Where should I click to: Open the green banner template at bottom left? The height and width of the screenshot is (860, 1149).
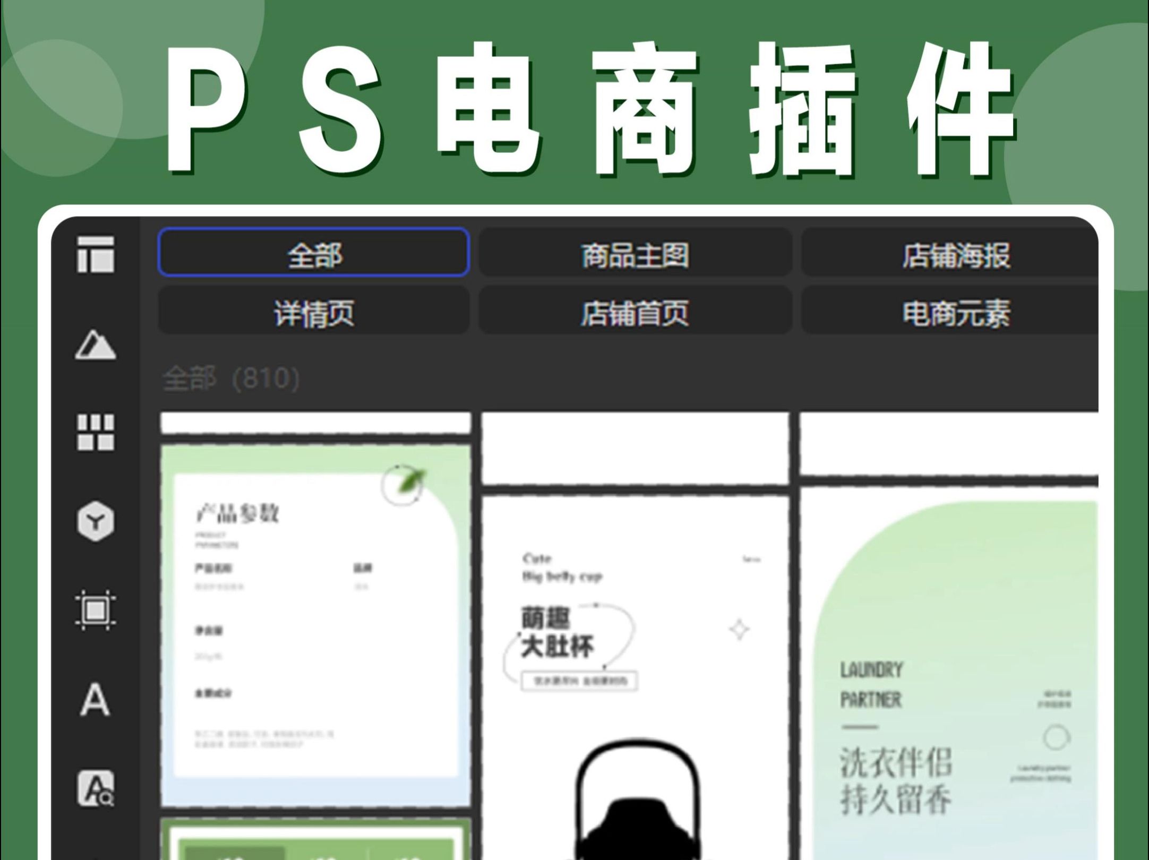[316, 839]
